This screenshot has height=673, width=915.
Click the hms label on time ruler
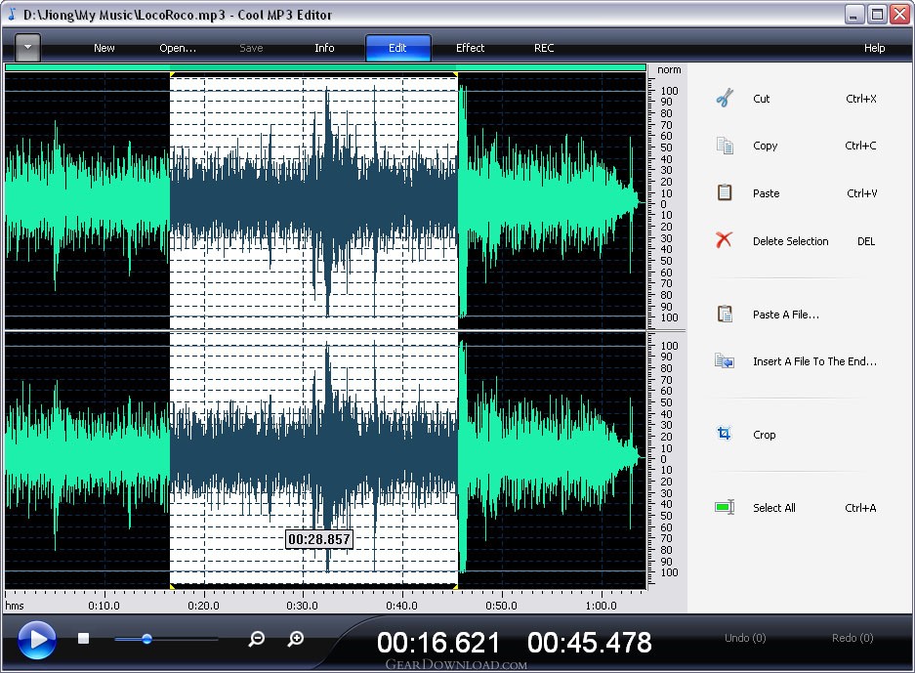click(15, 606)
